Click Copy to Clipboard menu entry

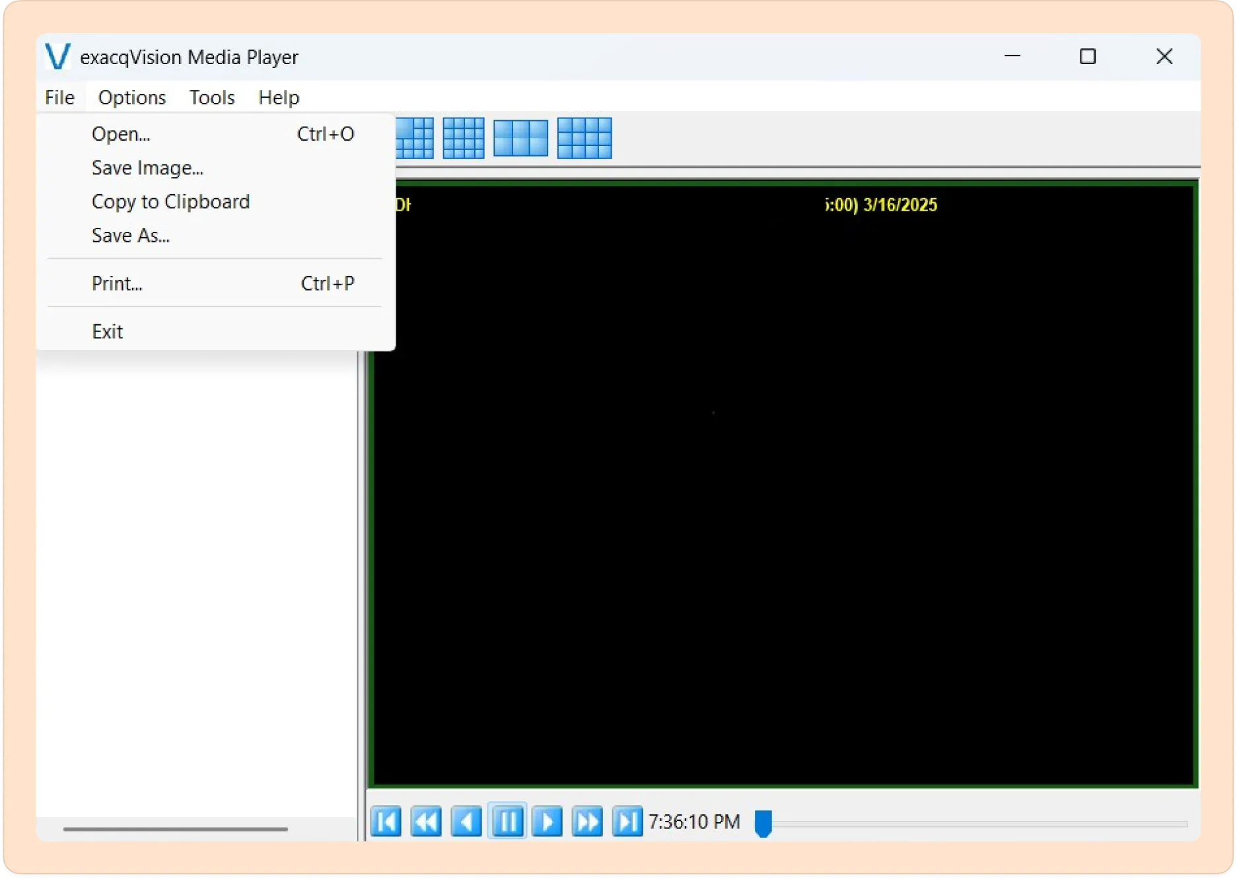[215, 202]
